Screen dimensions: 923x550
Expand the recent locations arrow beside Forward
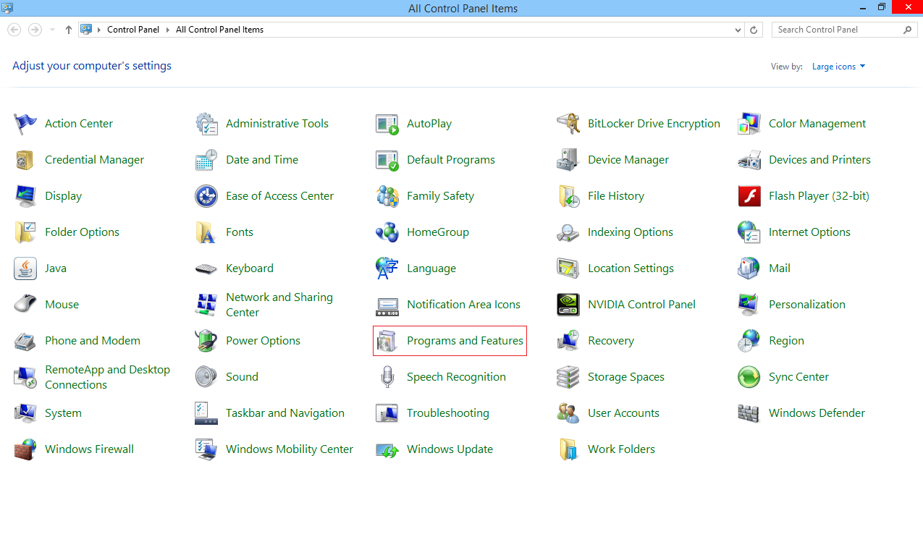52,30
